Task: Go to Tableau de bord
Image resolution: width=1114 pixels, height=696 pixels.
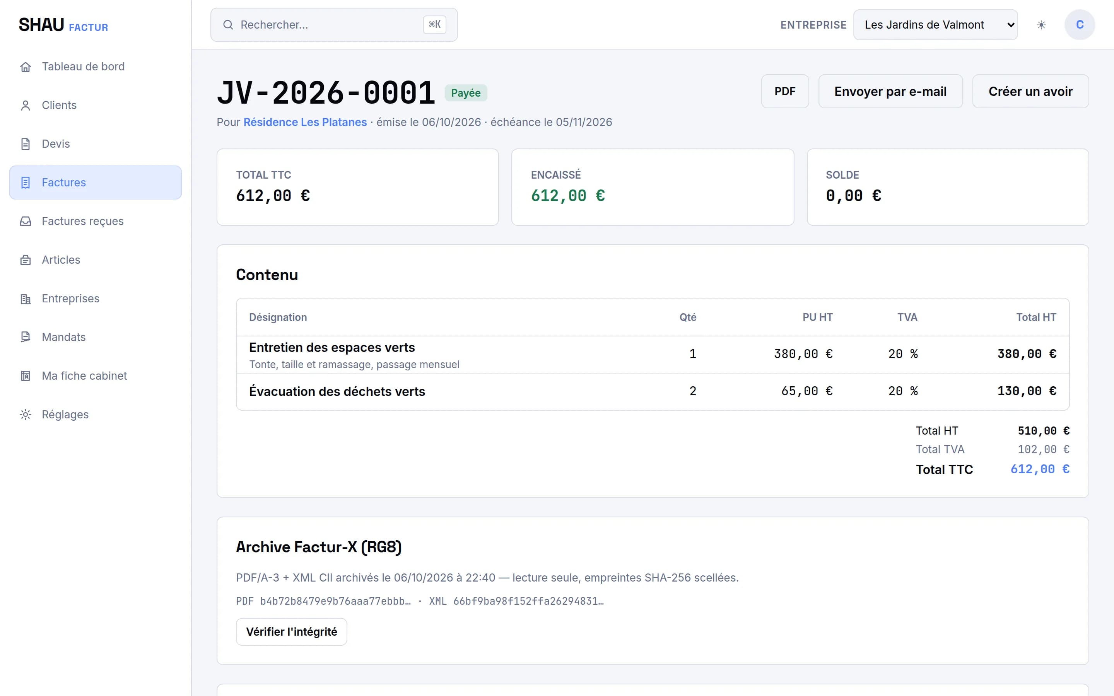Action: 95,67
